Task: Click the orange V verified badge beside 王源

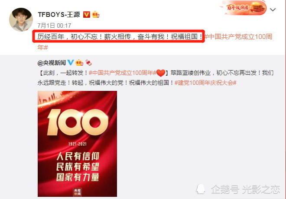Action: pyautogui.click(x=87, y=14)
